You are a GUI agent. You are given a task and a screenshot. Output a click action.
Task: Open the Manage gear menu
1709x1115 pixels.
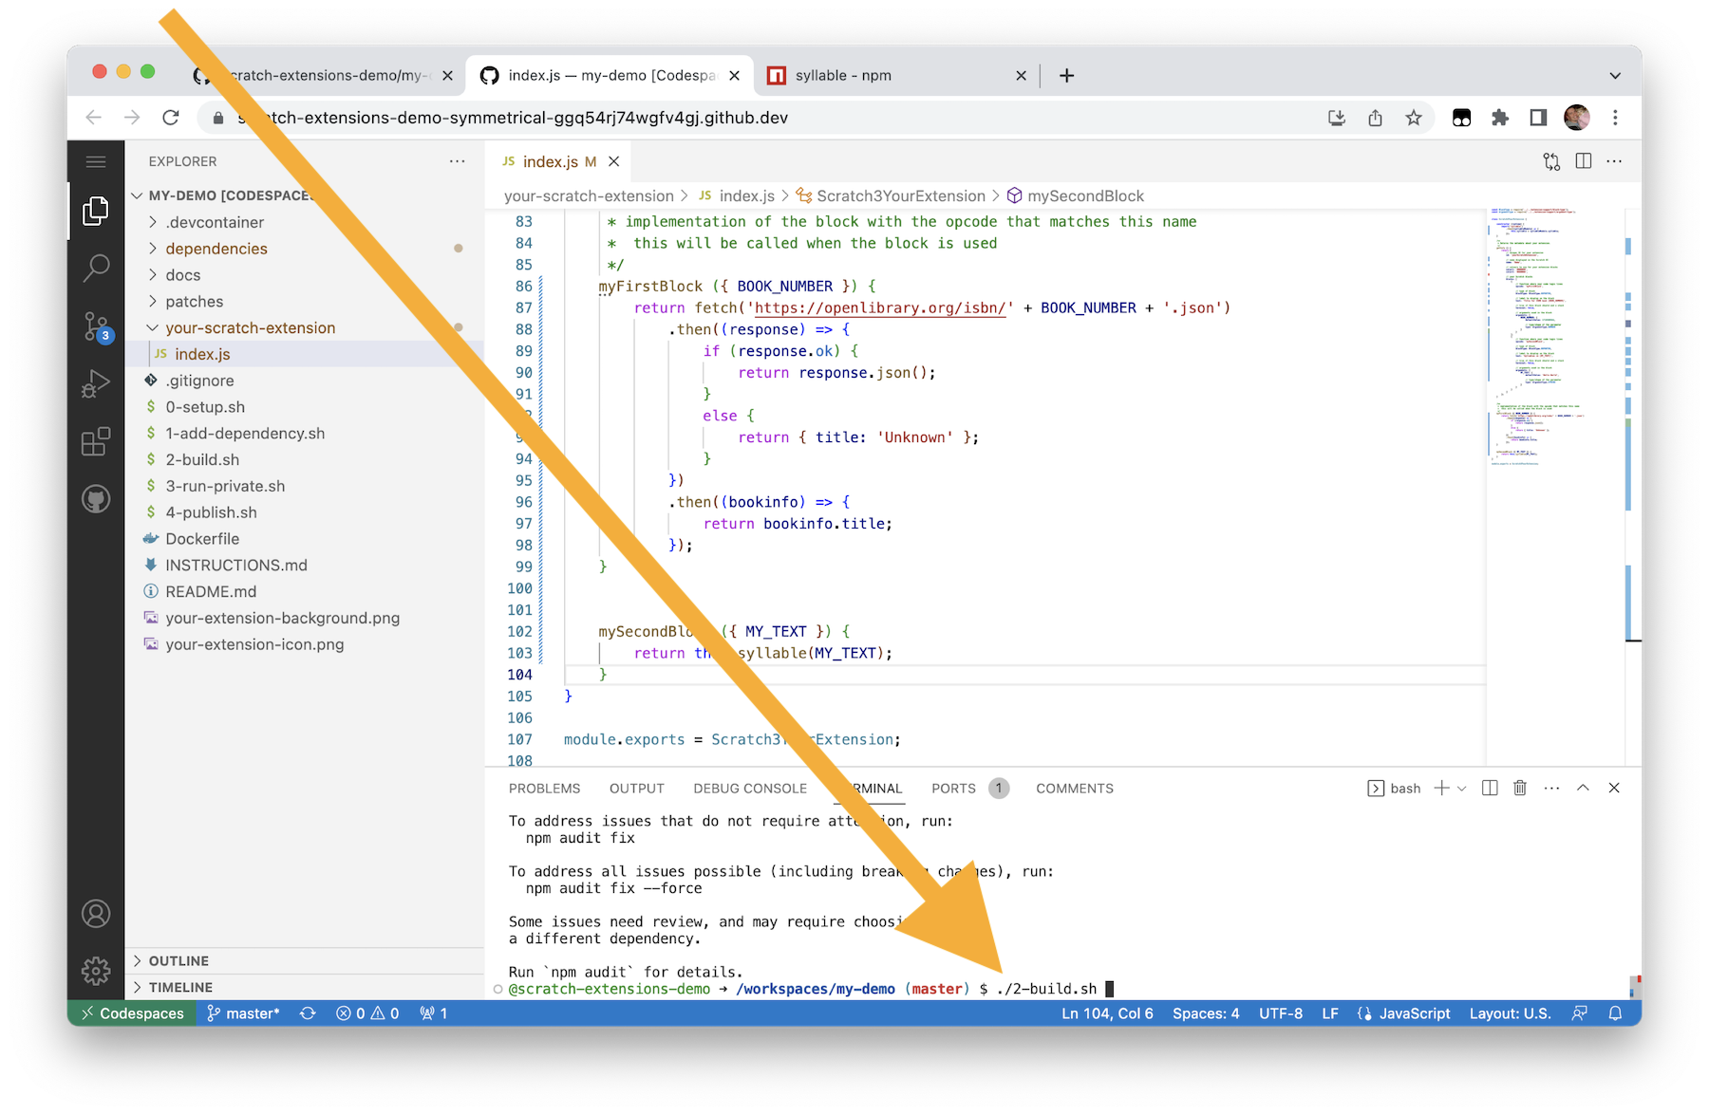(95, 971)
